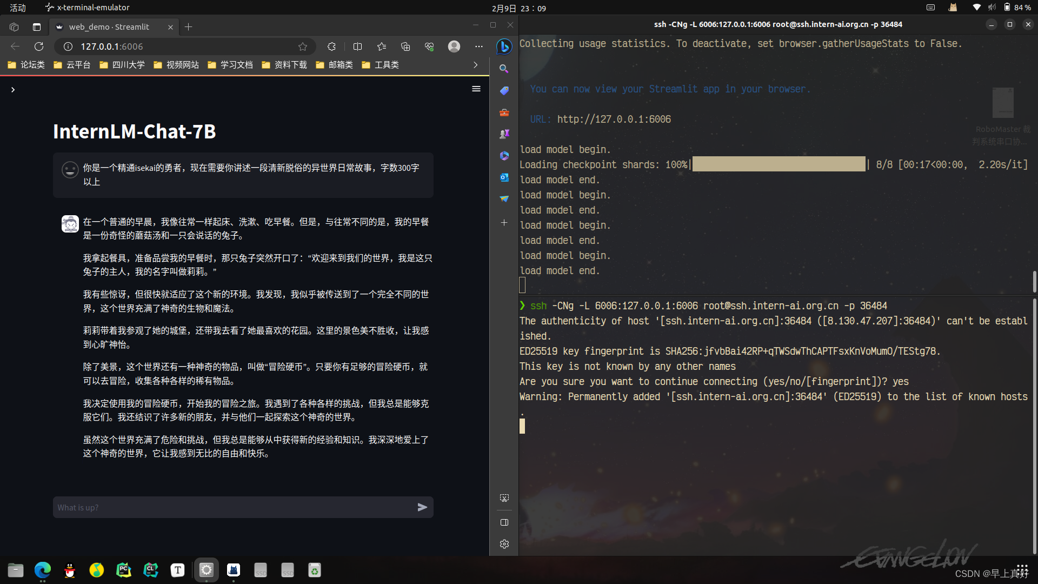
Task: Open sidebar settings gear
Action: (x=504, y=544)
